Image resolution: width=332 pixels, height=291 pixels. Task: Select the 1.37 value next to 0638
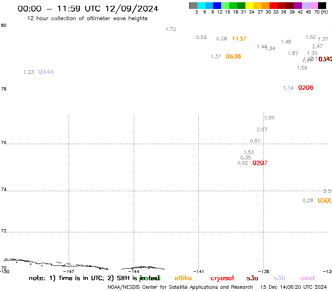(x=216, y=57)
